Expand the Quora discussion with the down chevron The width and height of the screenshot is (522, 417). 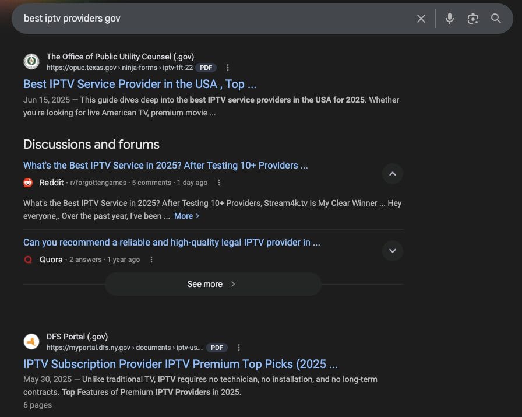coord(392,251)
